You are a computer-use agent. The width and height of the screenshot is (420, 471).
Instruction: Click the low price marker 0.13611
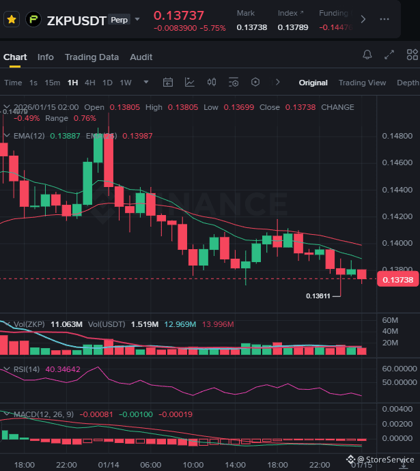318,296
